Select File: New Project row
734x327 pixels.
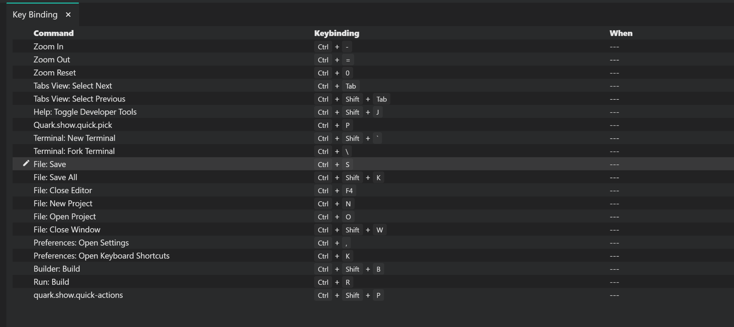coord(373,204)
